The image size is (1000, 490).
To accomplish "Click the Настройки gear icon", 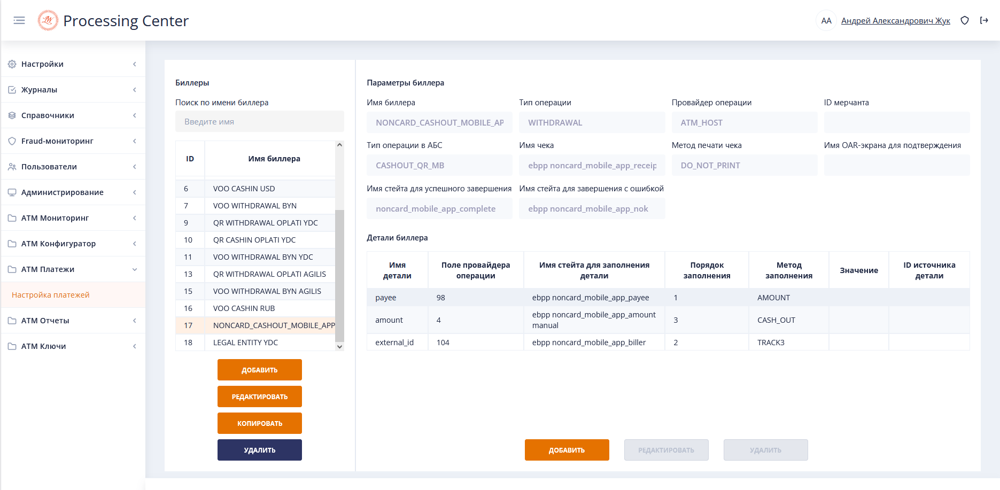I will pos(12,64).
